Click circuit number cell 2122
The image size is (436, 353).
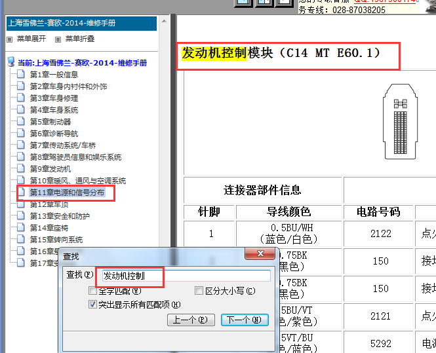click(x=378, y=234)
